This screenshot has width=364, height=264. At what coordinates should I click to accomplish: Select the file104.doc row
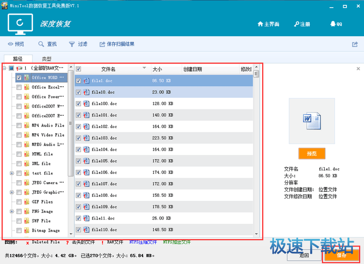click(164, 150)
